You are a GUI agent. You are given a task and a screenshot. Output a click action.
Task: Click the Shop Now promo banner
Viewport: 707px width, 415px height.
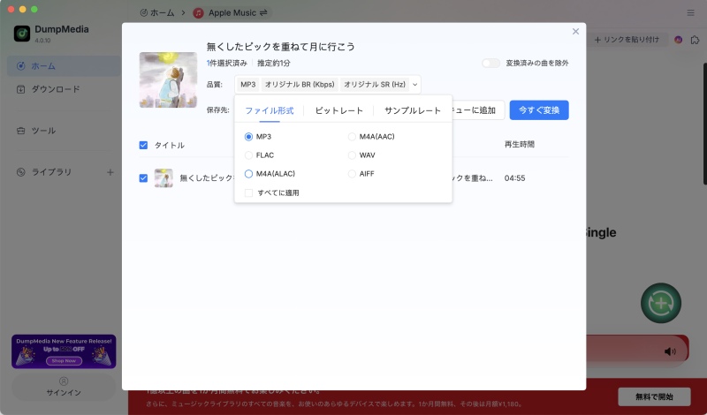64,351
